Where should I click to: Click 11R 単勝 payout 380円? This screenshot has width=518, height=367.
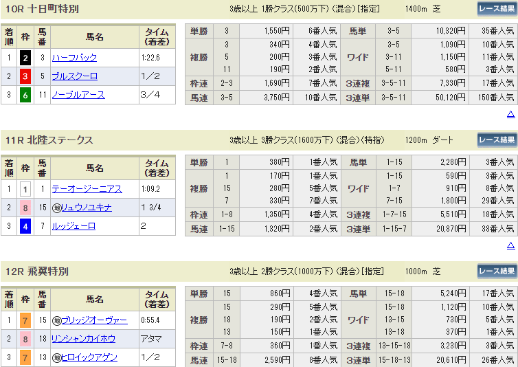click(280, 162)
